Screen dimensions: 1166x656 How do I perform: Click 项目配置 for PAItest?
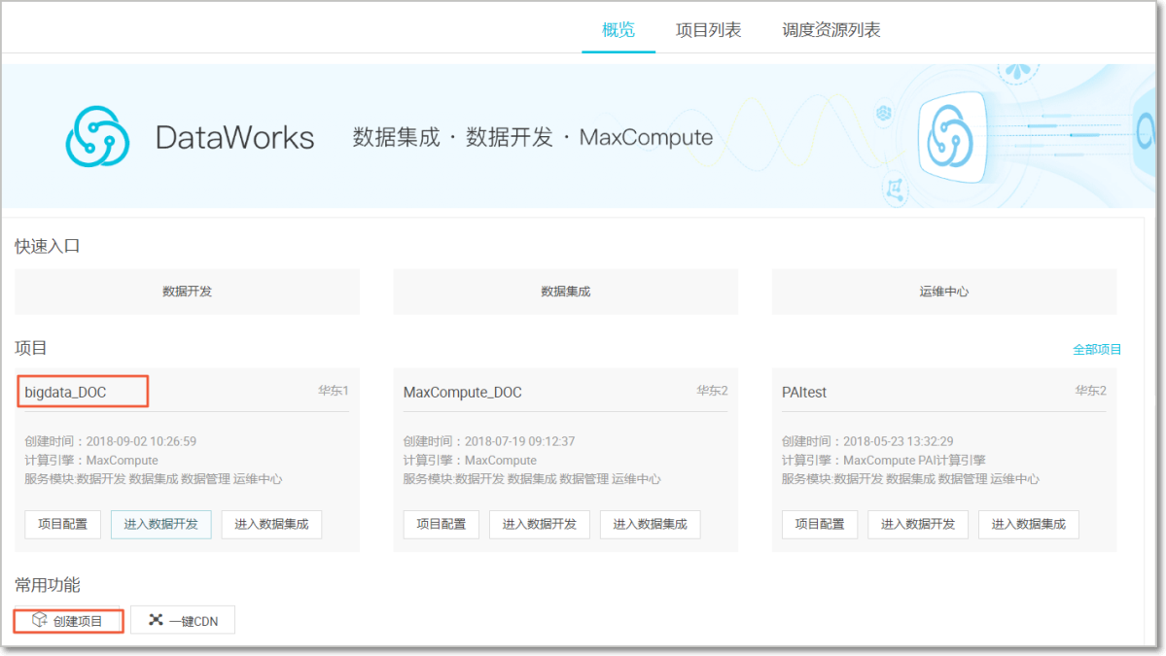[820, 524]
